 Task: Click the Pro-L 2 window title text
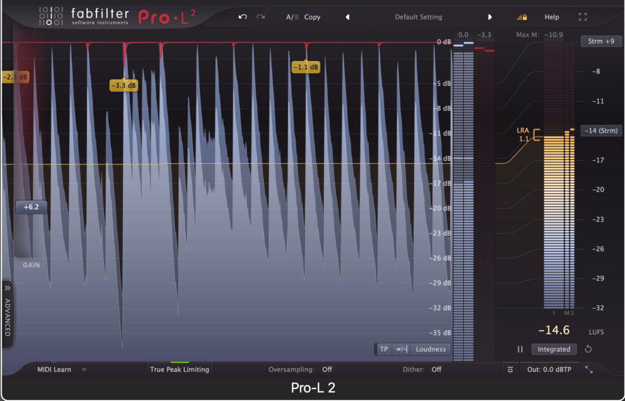pyautogui.click(x=313, y=387)
